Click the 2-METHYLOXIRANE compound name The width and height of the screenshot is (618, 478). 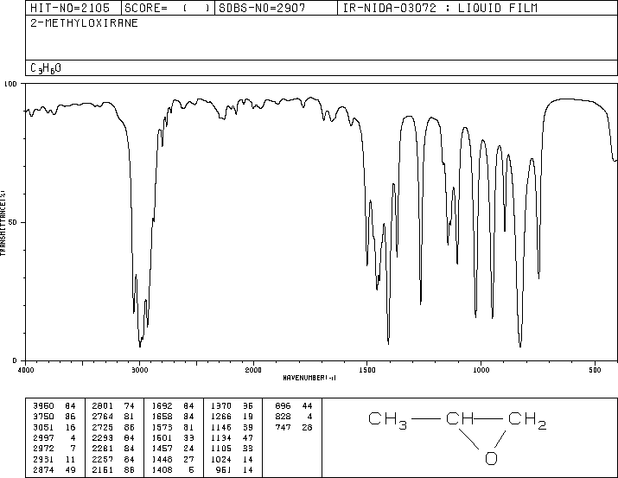[x=84, y=22]
